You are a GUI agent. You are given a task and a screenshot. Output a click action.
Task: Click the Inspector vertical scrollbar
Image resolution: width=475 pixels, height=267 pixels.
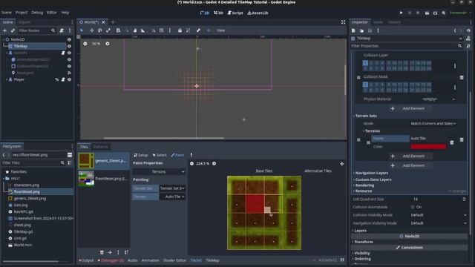[x=470, y=163]
